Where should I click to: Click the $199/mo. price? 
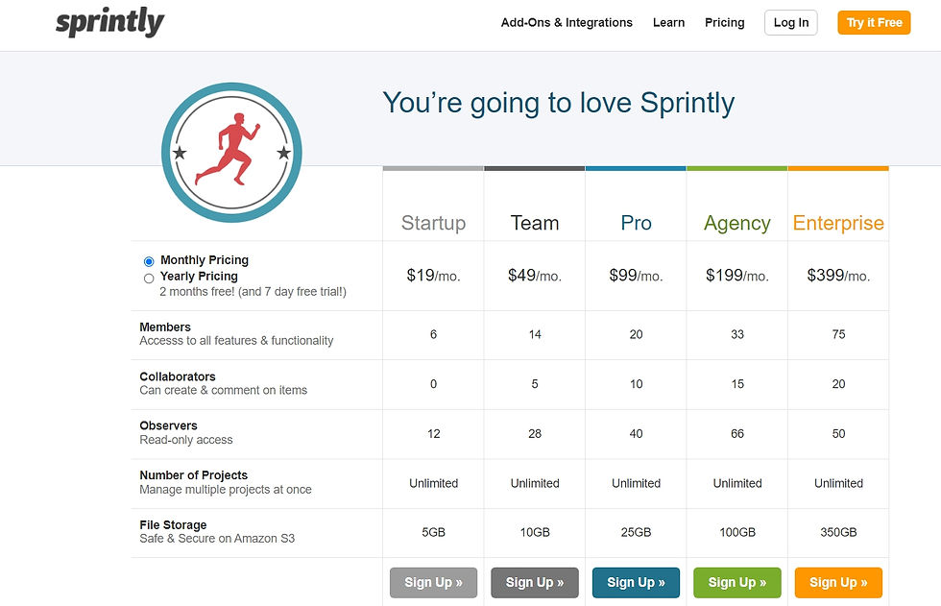click(x=737, y=276)
